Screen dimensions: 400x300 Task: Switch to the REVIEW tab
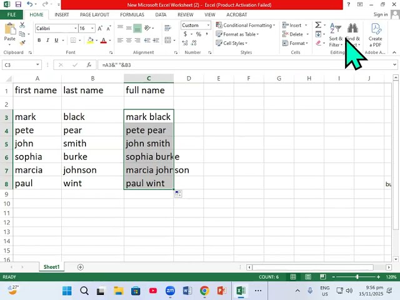point(185,14)
